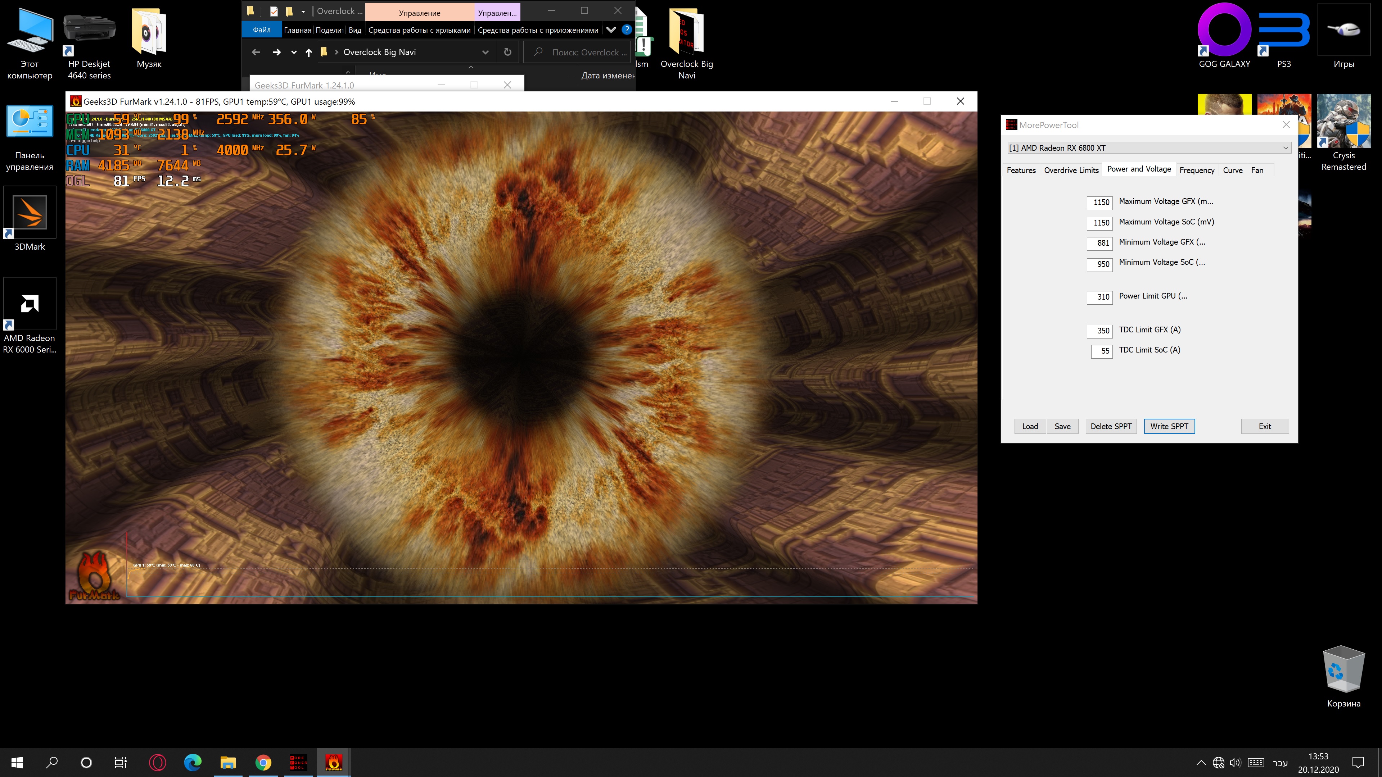Open the Overdrive Limits tab
1382x777 pixels.
1071,170
